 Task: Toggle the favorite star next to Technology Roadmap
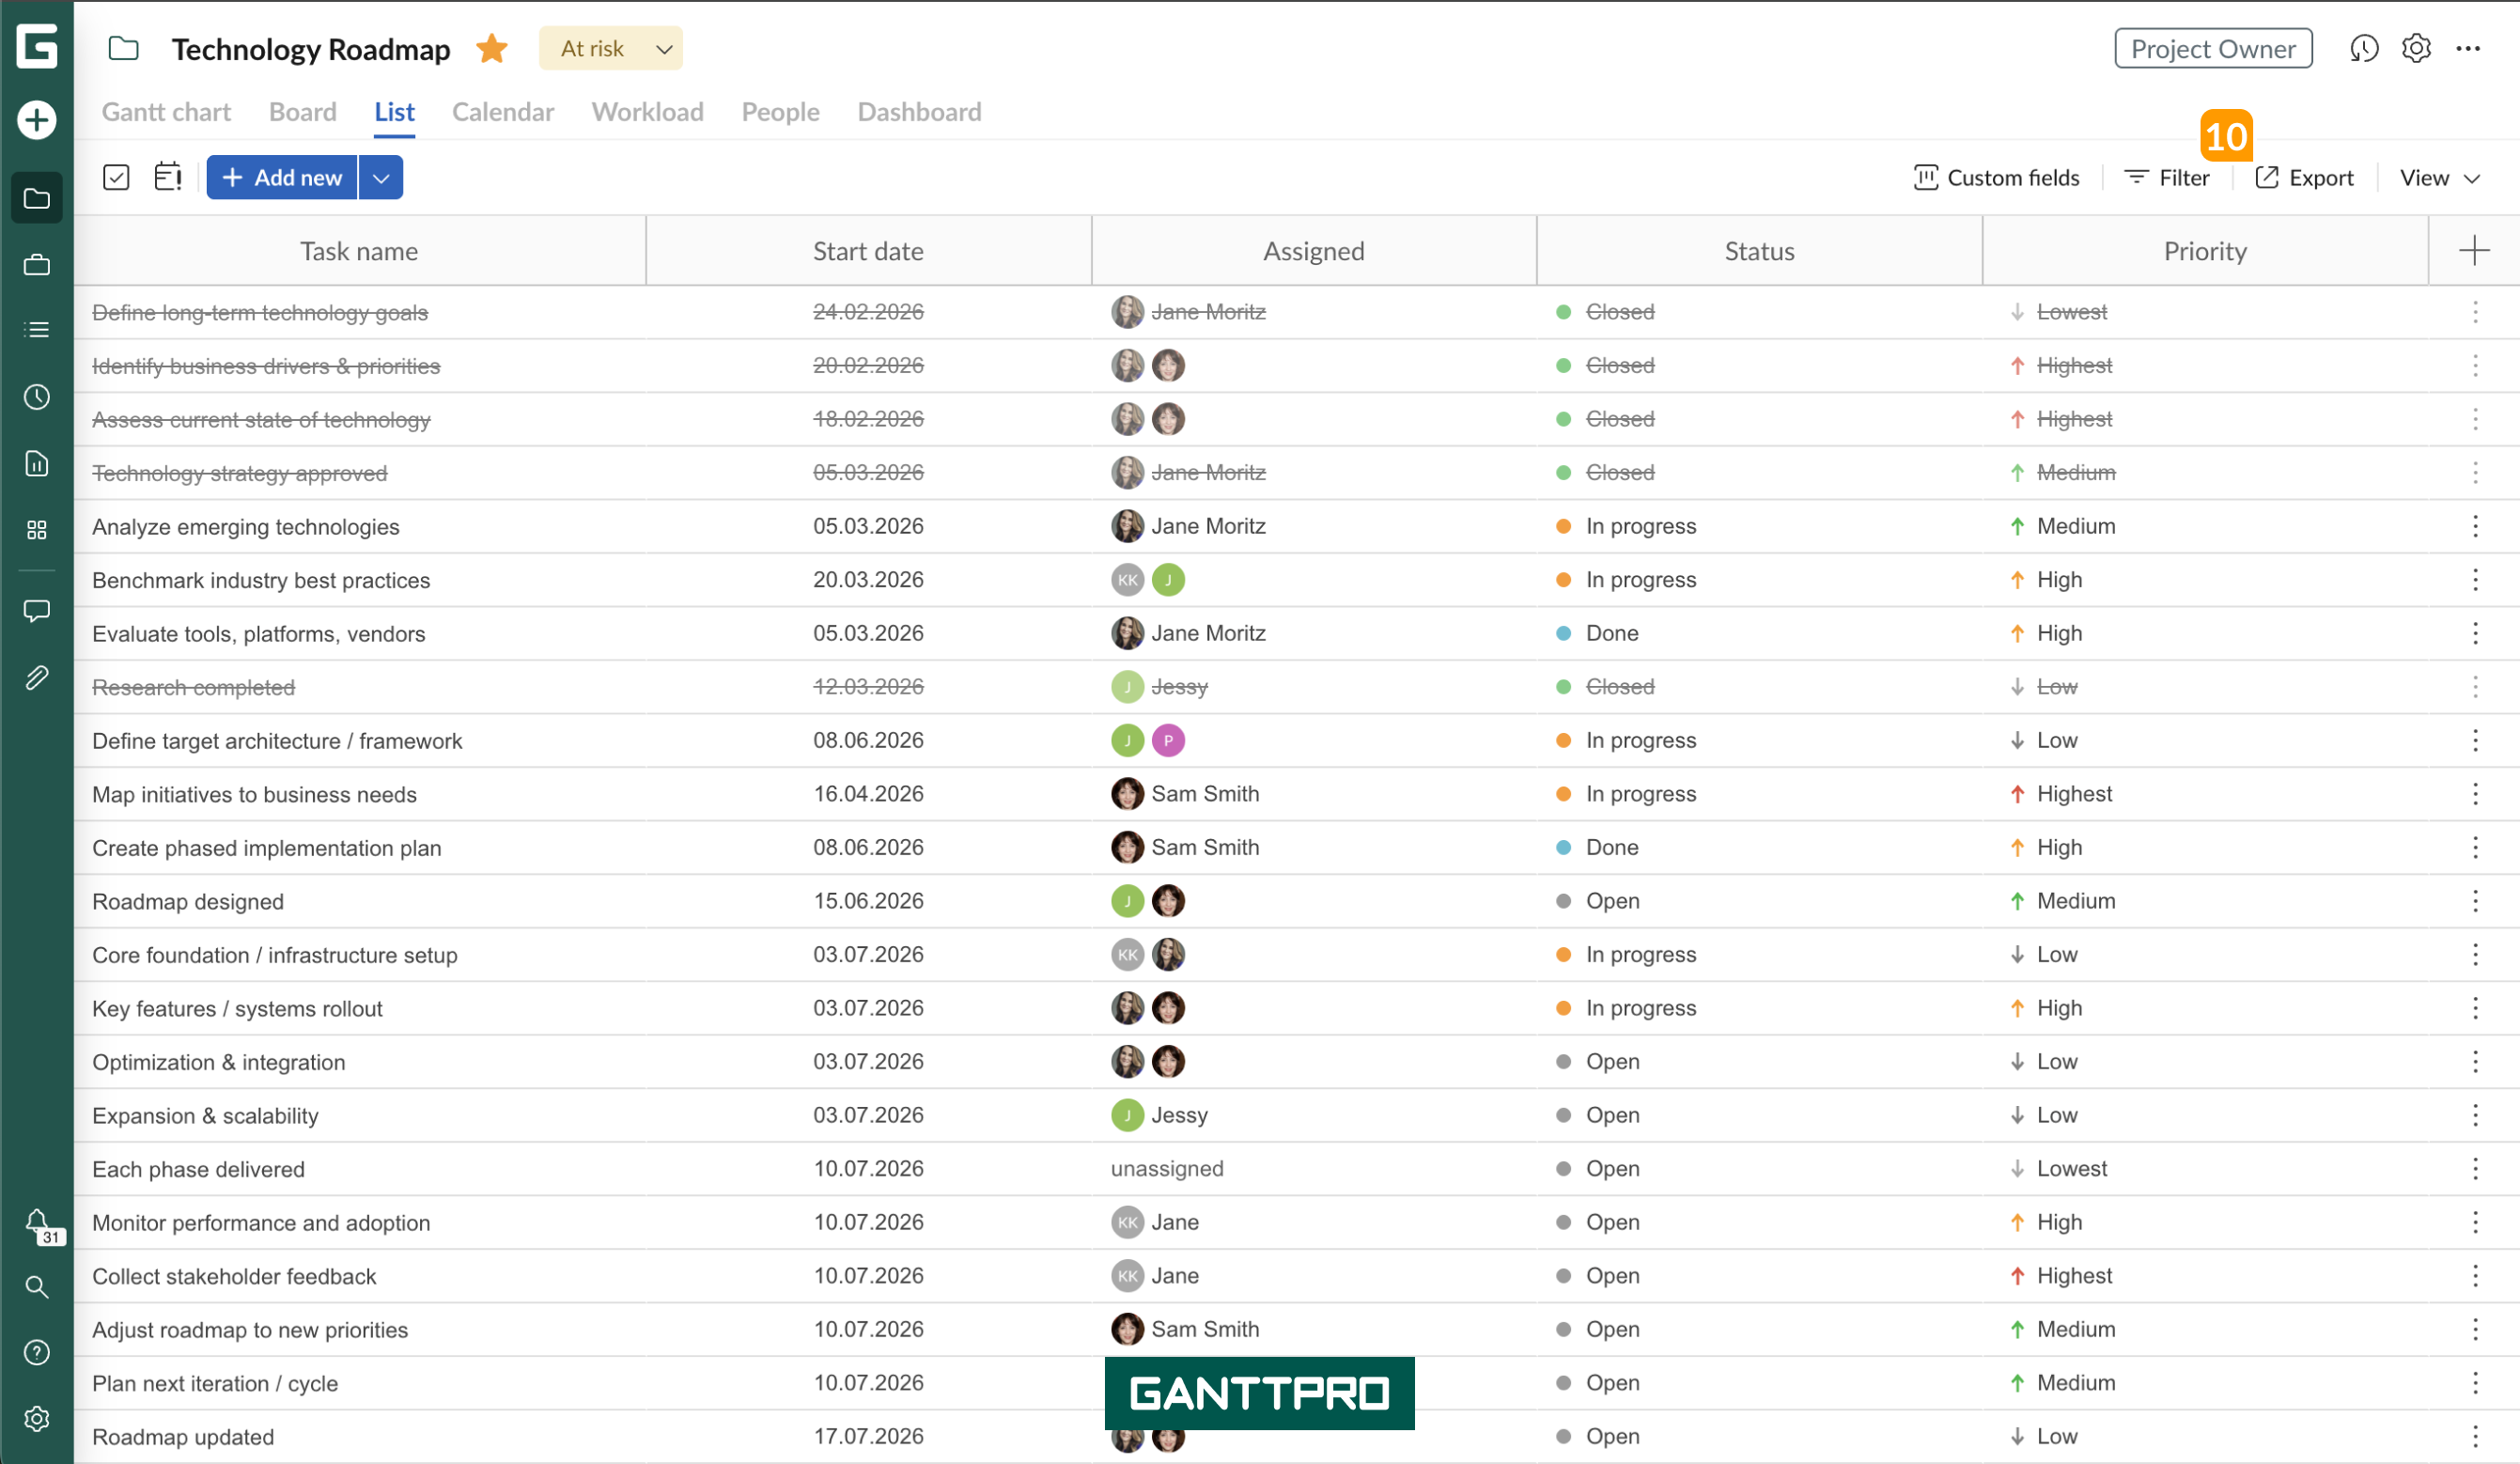(492, 48)
